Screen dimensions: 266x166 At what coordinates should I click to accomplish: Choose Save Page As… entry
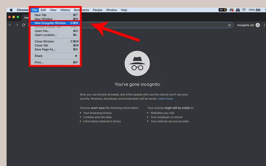click(55, 49)
